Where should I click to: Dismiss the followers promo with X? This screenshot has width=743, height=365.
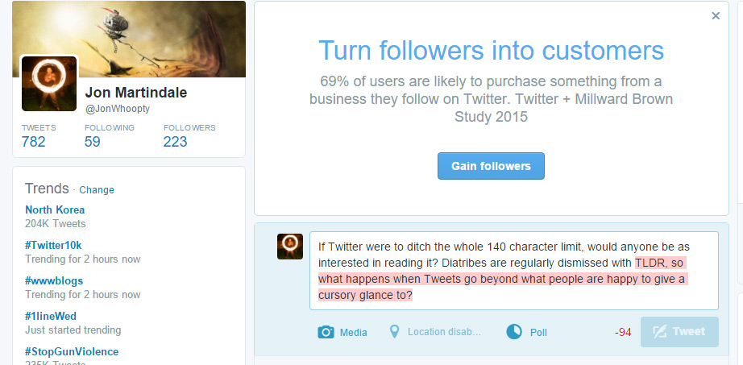pyautogui.click(x=716, y=15)
